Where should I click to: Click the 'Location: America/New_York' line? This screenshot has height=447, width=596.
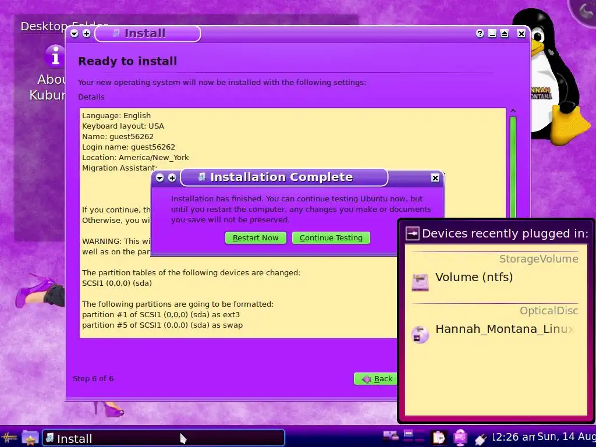point(135,158)
